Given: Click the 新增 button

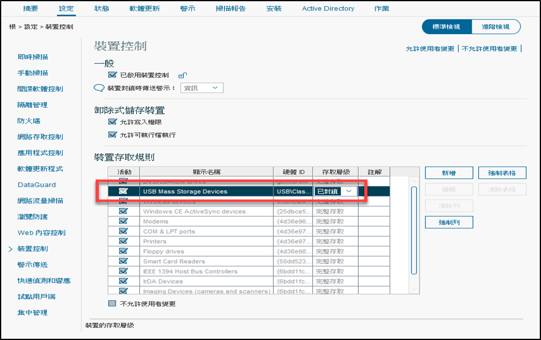Looking at the screenshot, I should [449, 173].
